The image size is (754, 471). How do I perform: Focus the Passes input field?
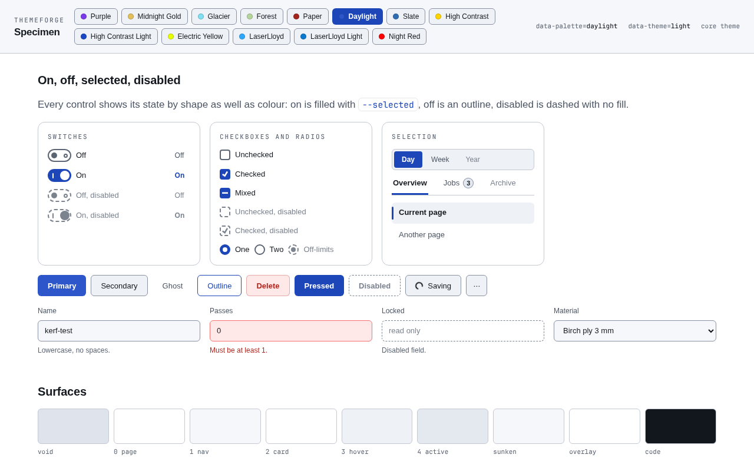(x=291, y=331)
